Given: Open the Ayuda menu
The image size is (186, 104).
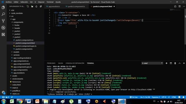Looking at the screenshot, I should tap(58, 2).
